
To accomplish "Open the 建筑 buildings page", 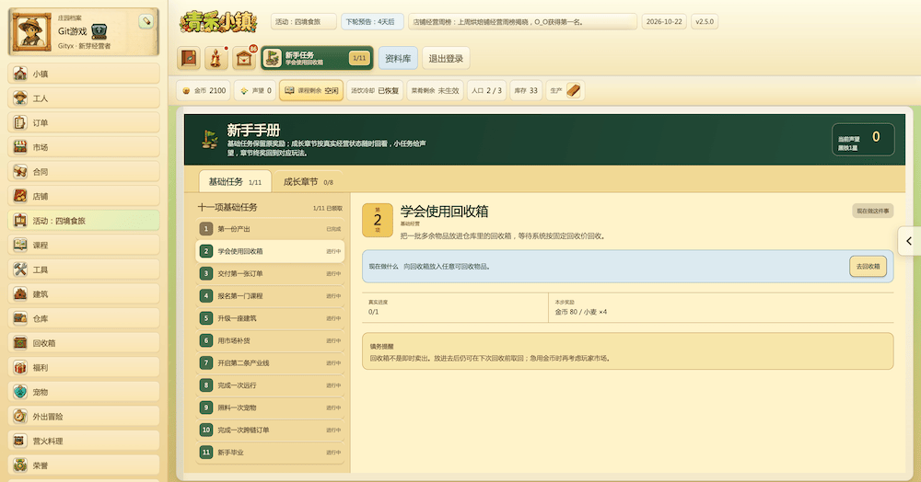I will [84, 294].
